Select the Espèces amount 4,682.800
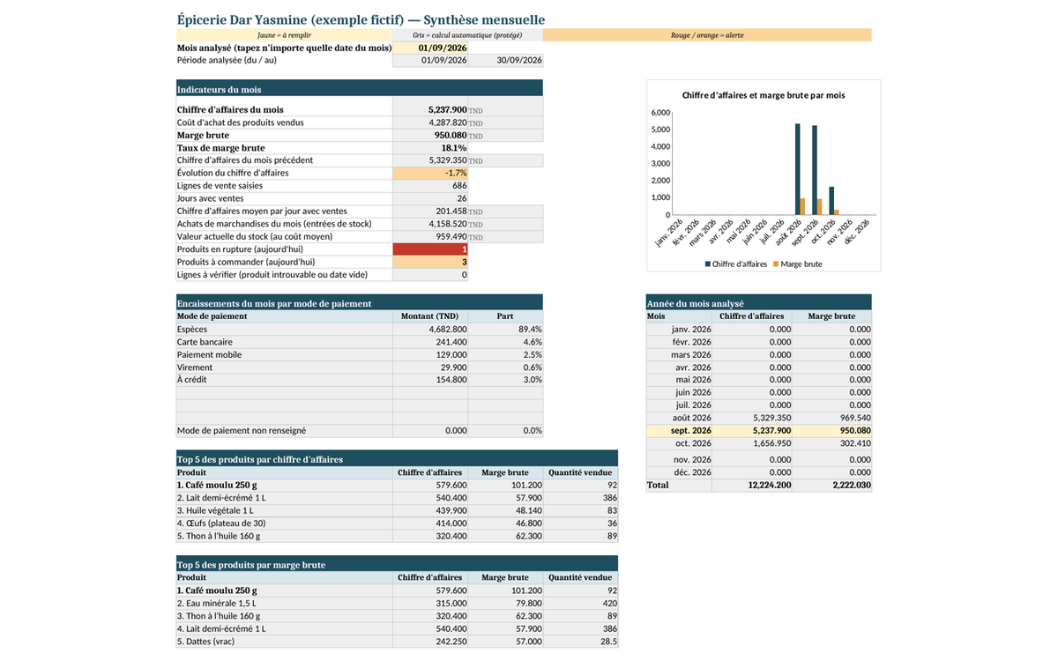This screenshot has width=1058, height=661. pos(430,329)
